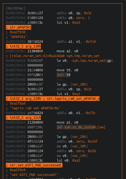Click the 0xa2f8c0 address comment
This screenshot has height=179, width=126.
pyautogui.click(x=16, y=170)
